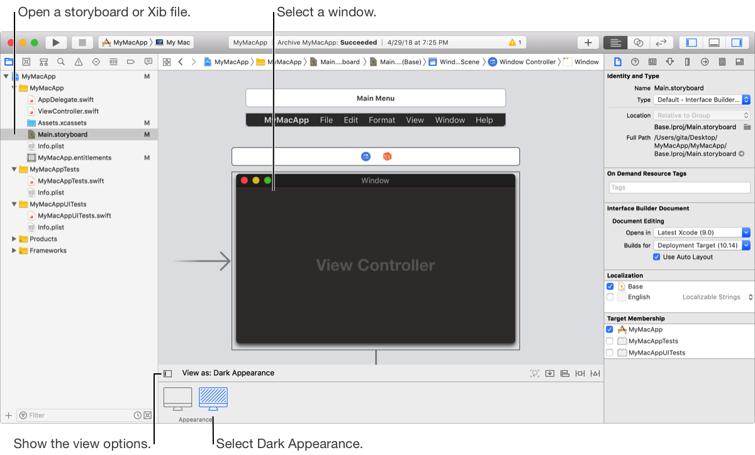Image resolution: width=755 pixels, height=455 pixels.
Task: Open the Library with plus button
Action: 588,43
